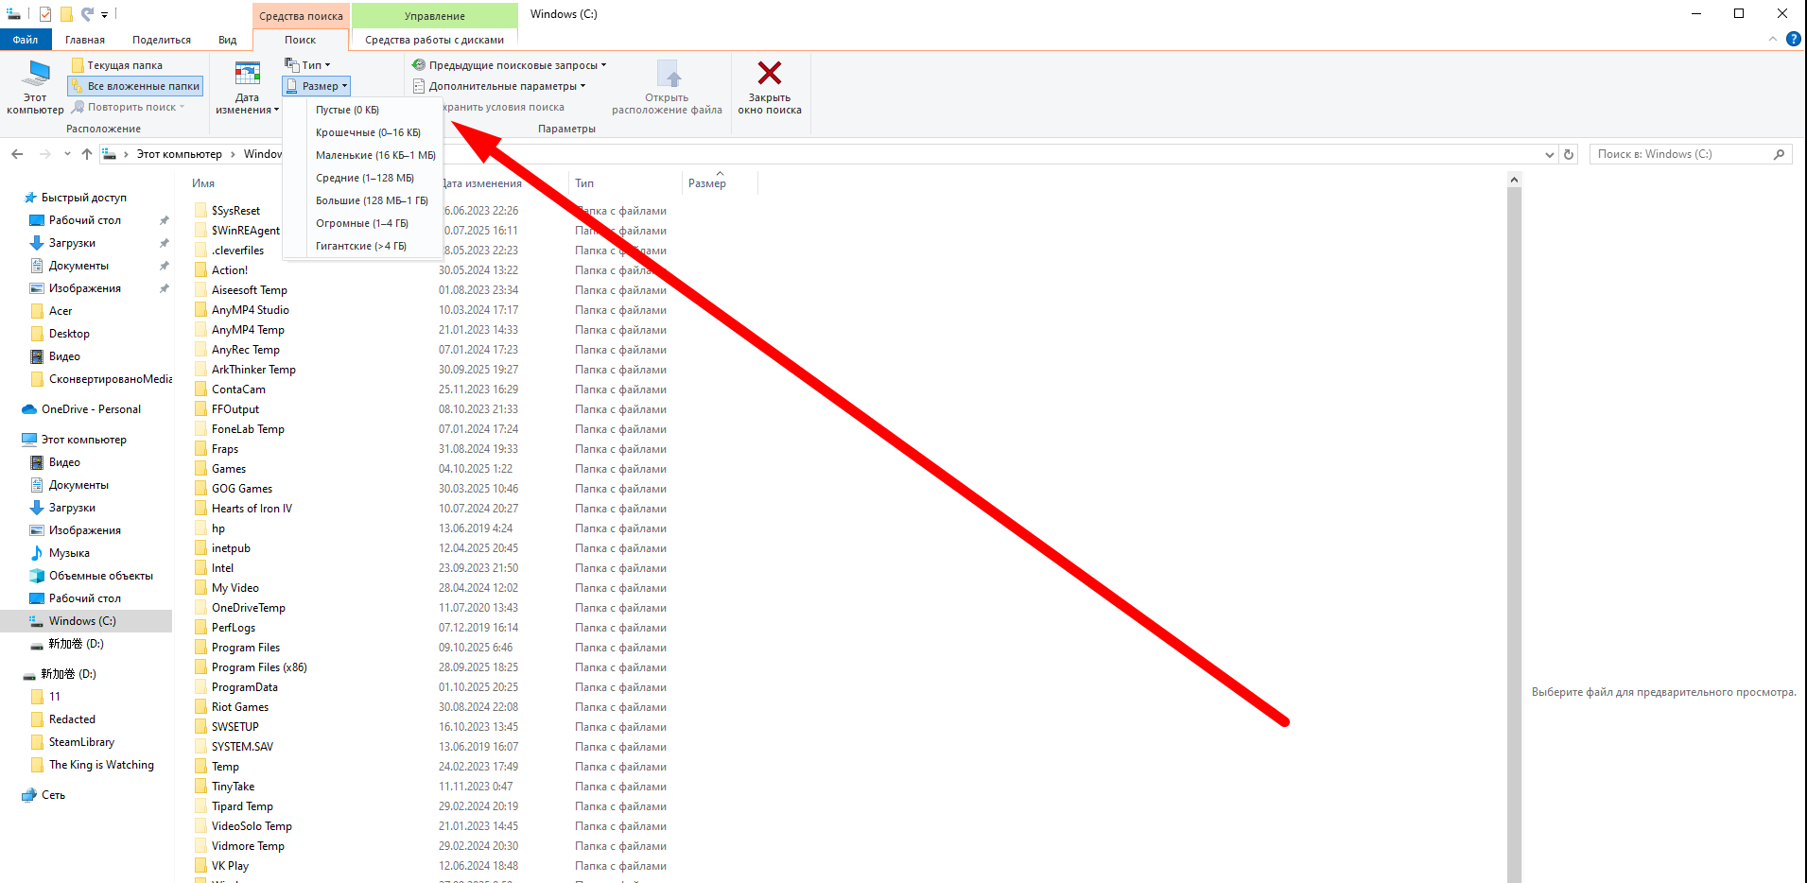Select Windows (C:) drive in navigation pane
1807x883 pixels.
tap(82, 621)
